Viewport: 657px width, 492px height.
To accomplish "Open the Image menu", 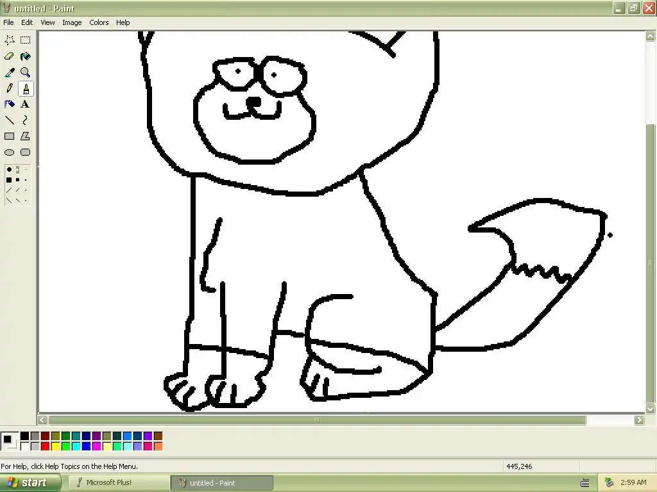I will 72,22.
